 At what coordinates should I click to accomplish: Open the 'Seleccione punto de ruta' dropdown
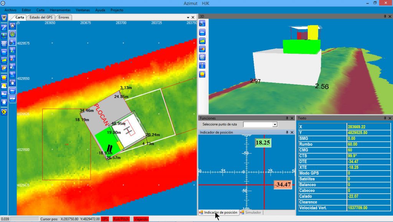click(274, 124)
